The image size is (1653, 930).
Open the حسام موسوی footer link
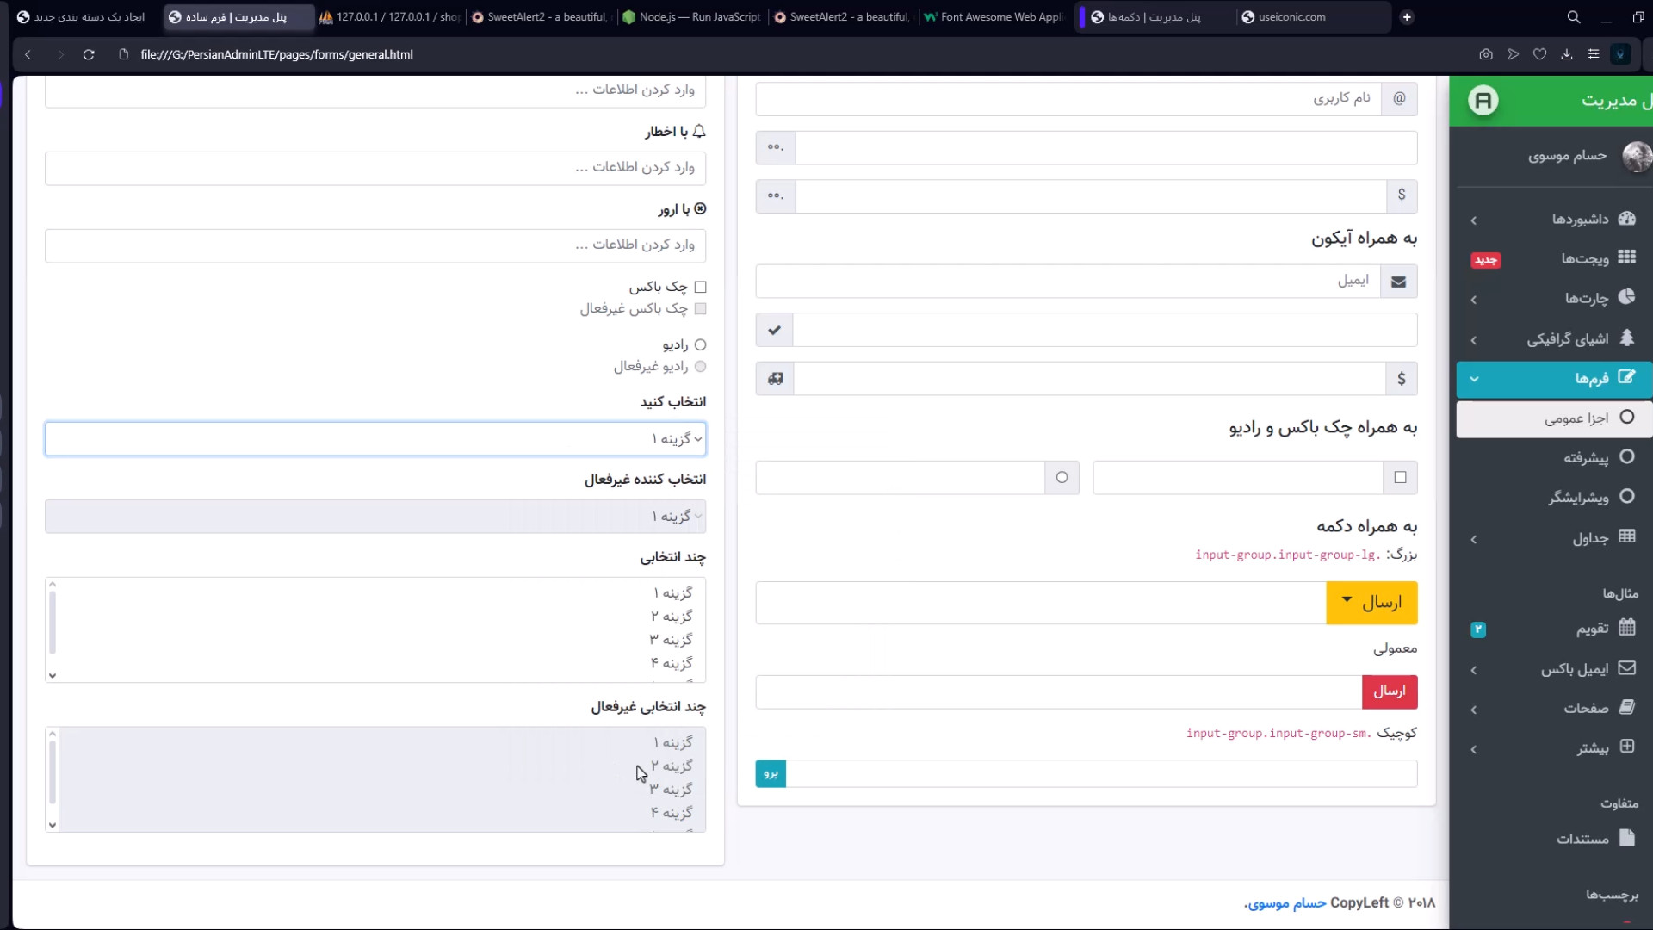(1287, 902)
